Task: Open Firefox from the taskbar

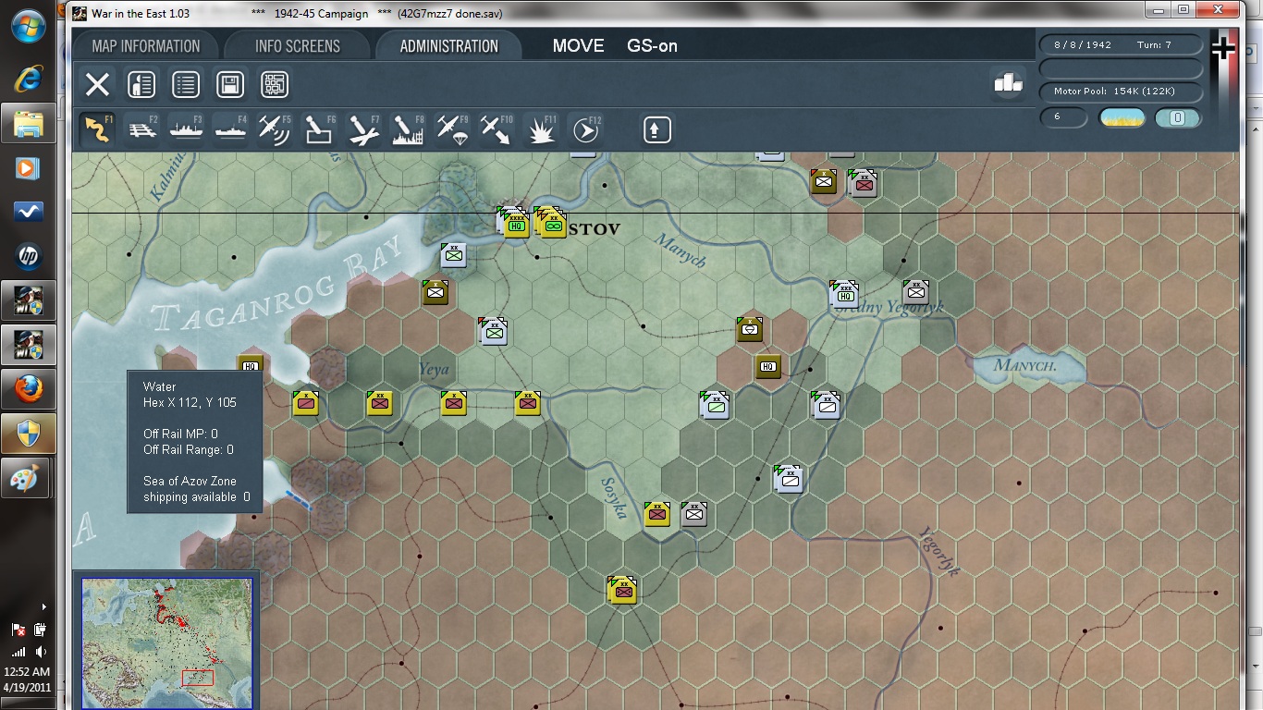Action: pyautogui.click(x=29, y=389)
